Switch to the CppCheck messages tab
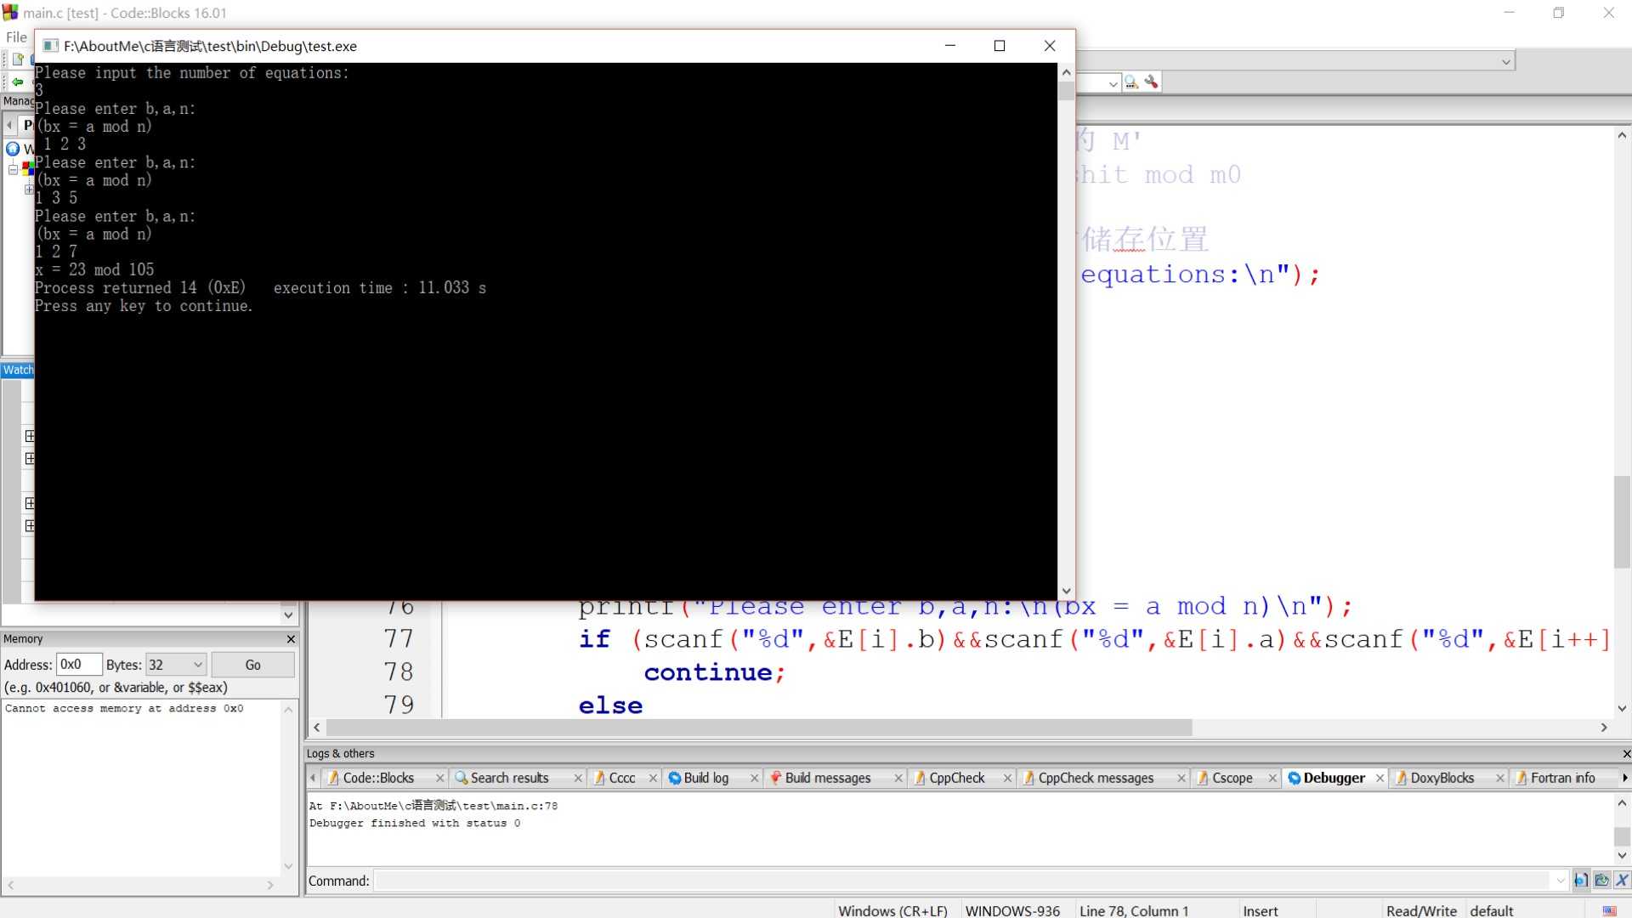Screen dimensions: 1632x918 (1096, 778)
